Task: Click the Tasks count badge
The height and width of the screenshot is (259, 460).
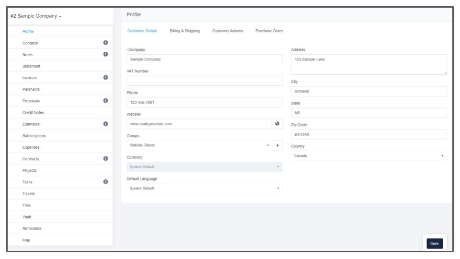Action: [x=105, y=182]
